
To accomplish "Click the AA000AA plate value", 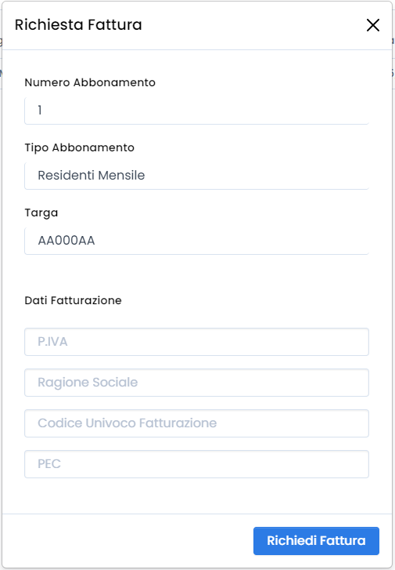I will click(x=66, y=240).
